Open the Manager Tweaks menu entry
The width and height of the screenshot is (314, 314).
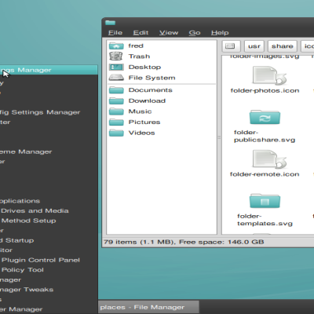[x=27, y=290]
